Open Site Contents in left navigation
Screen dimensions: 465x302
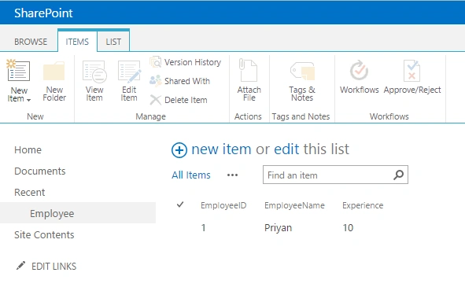coord(44,234)
